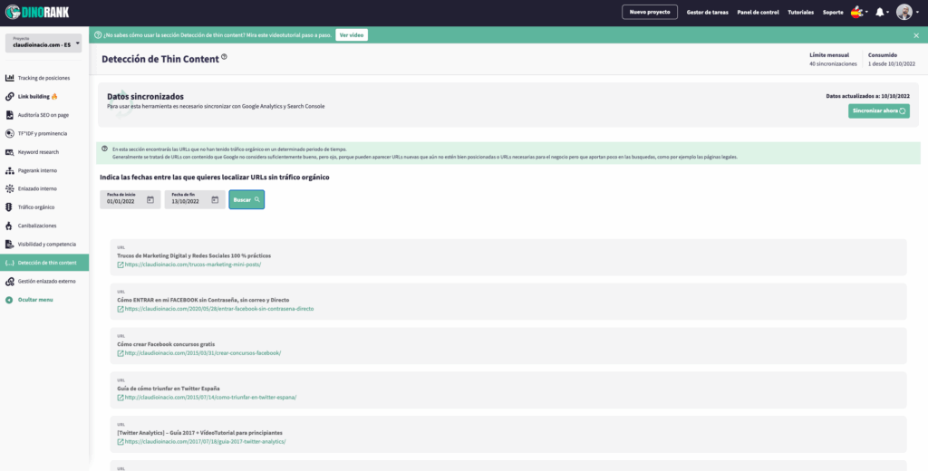
Task: Click the Tráfico orgánico traffic-light icon
Action: point(9,207)
